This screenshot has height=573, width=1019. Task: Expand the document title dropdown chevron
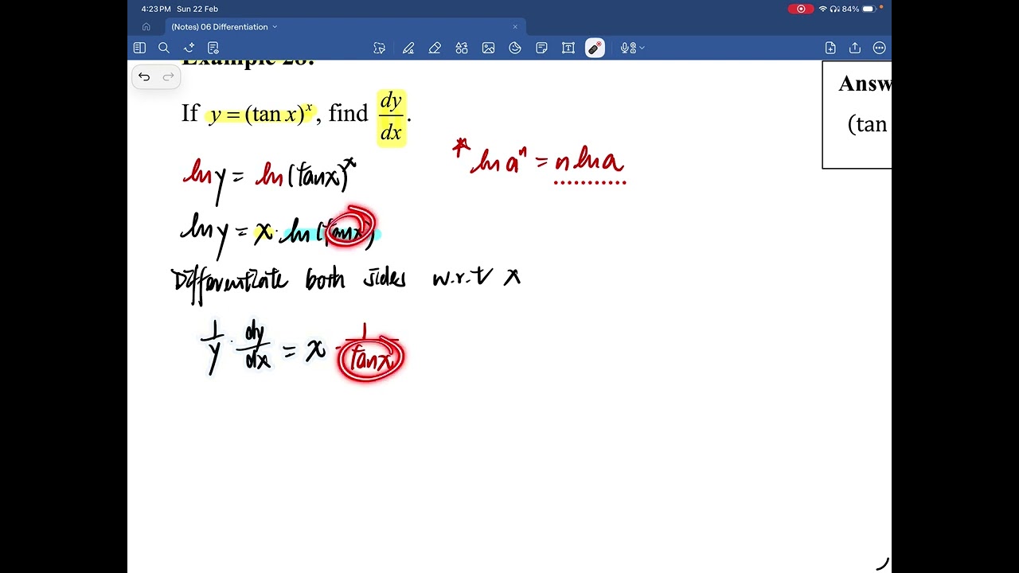[275, 26]
